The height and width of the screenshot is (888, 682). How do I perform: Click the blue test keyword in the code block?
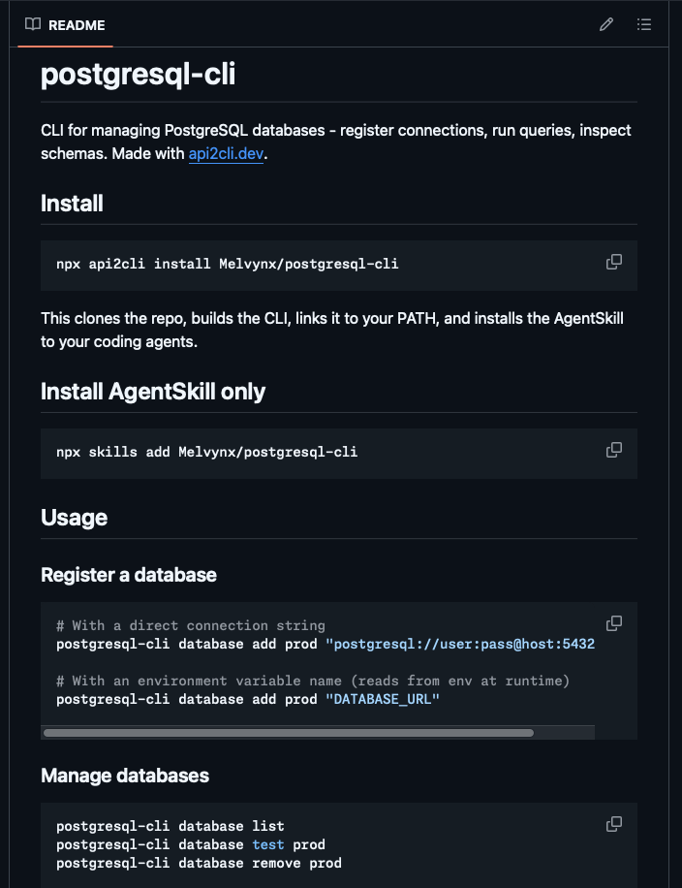tap(268, 844)
